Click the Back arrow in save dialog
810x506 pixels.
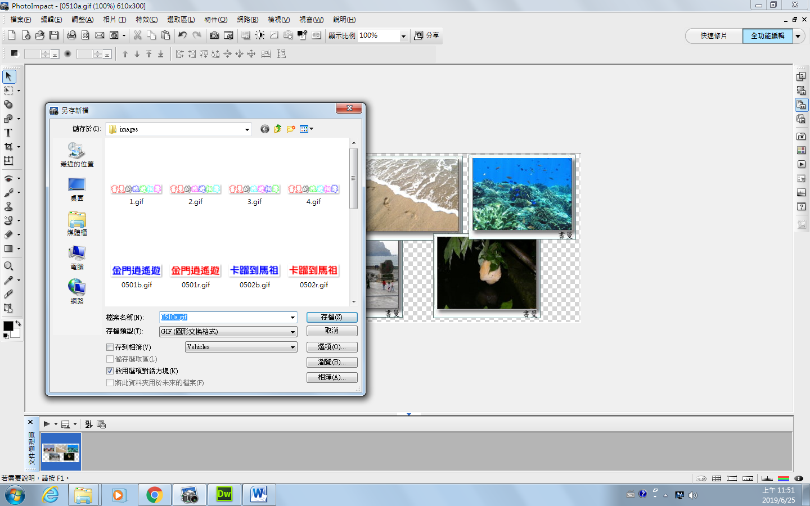click(265, 129)
